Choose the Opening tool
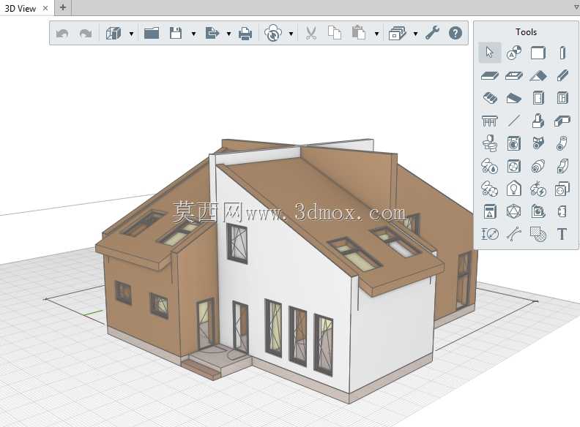Screen dimensions: 580x427 point(514,76)
